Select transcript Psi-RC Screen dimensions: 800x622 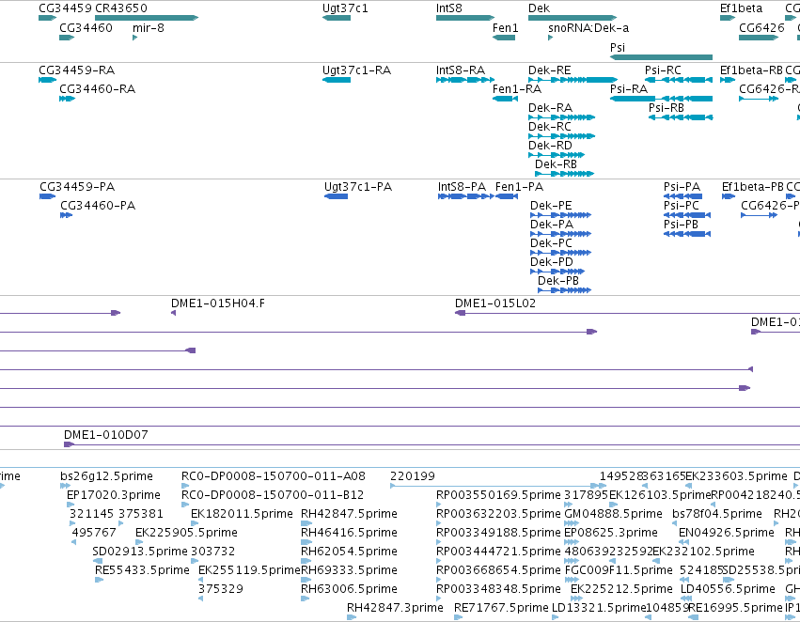[x=679, y=80]
